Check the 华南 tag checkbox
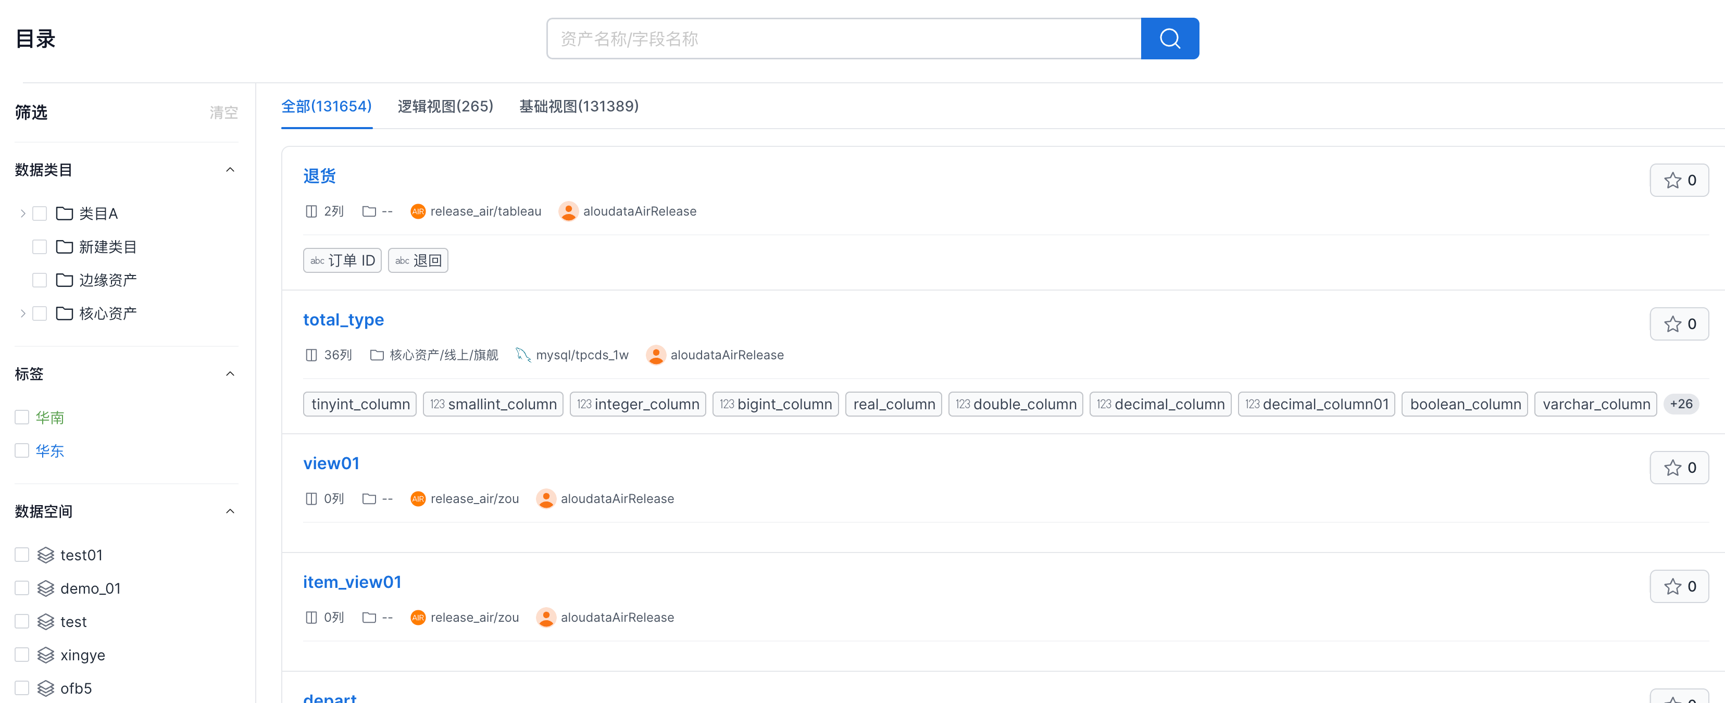The width and height of the screenshot is (1725, 703). 22,417
